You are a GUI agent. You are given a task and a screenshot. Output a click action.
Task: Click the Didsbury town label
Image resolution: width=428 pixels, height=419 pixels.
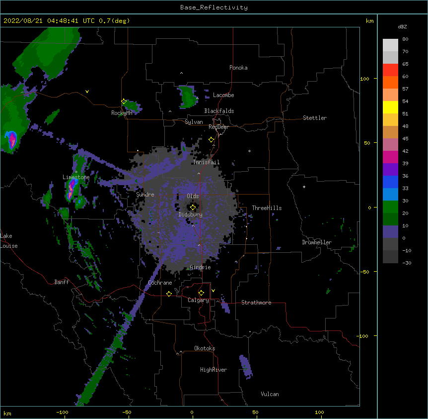click(191, 214)
